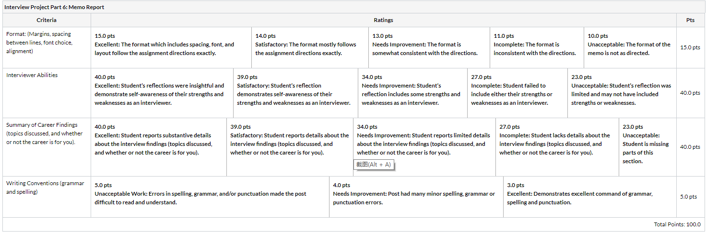706x233 pixels.
Task: Select 27.0 pts Incomplete for Career Findings
Action: (x=557, y=147)
